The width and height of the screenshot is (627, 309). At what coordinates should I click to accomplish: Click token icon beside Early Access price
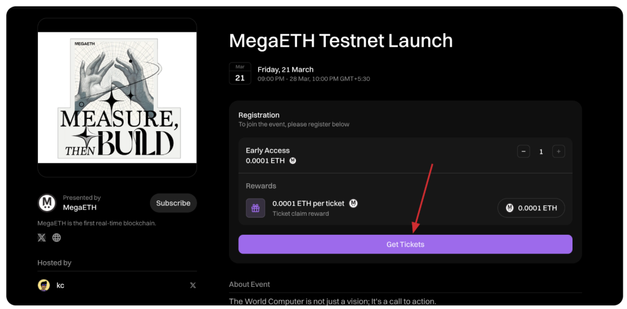pos(293,161)
